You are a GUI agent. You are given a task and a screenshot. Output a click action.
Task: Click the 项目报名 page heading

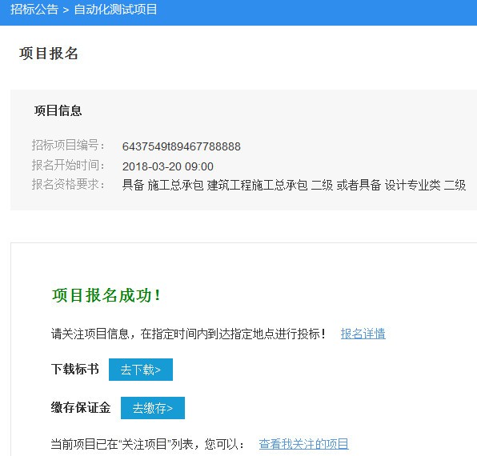(x=49, y=54)
